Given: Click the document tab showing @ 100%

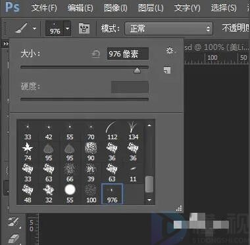Looking at the screenshot, I should pos(216,47).
